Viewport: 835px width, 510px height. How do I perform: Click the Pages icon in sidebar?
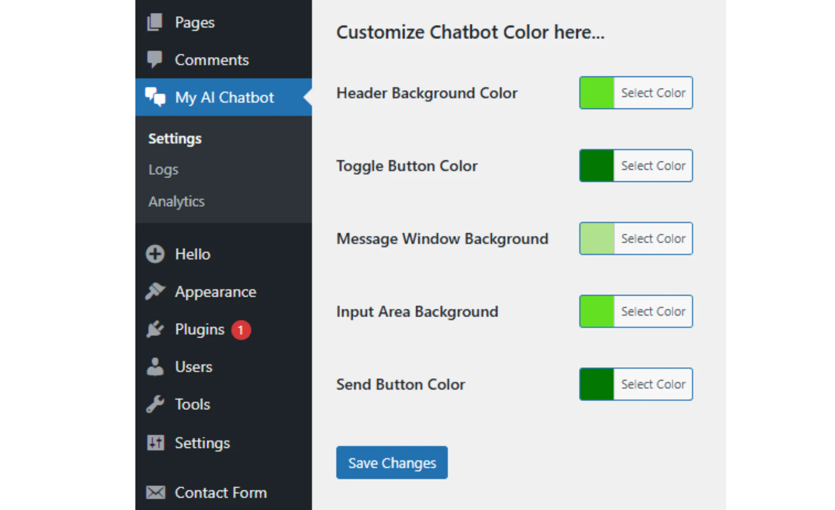tap(155, 22)
